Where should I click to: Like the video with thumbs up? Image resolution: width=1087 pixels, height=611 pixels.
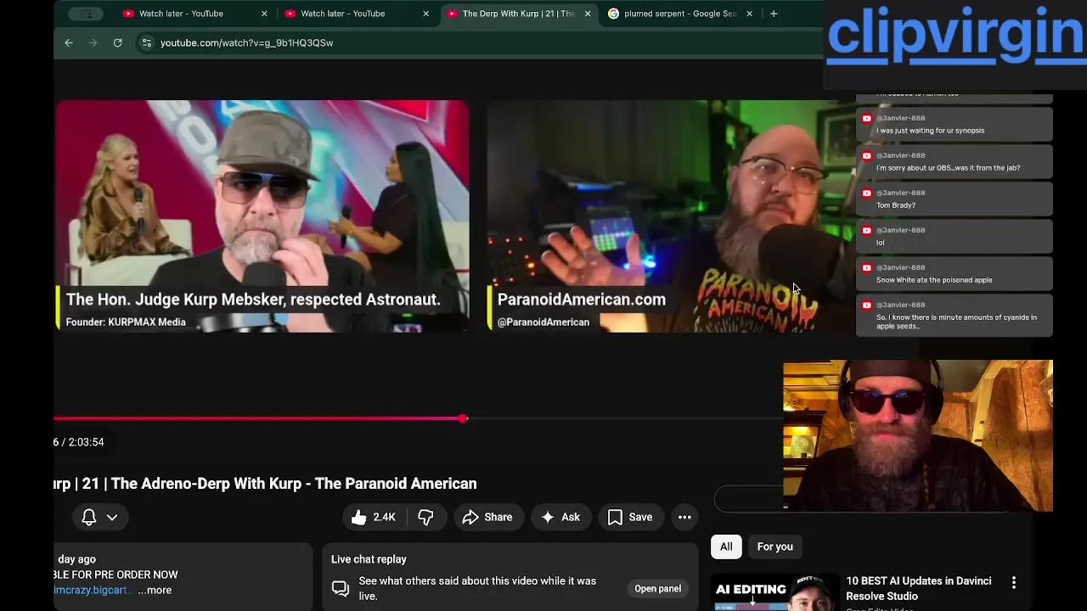[x=374, y=517]
